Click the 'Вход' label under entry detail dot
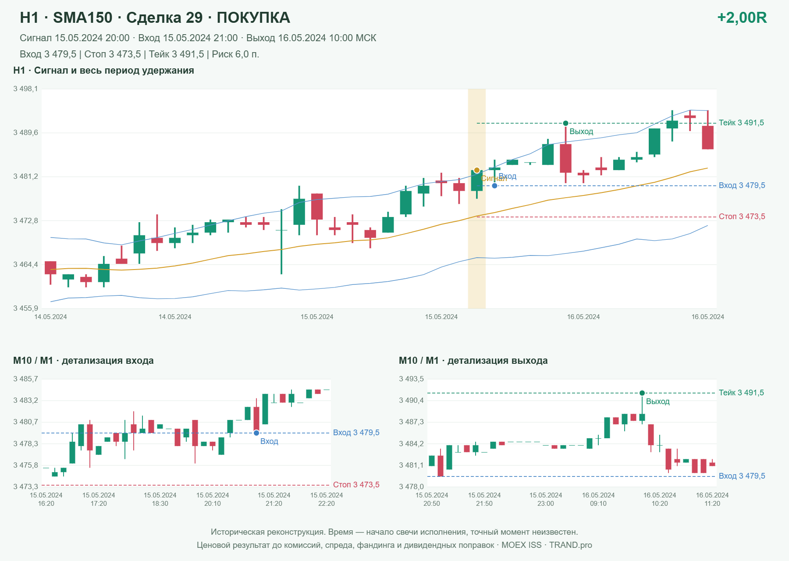Screen dimensions: 789x561 coord(269,441)
